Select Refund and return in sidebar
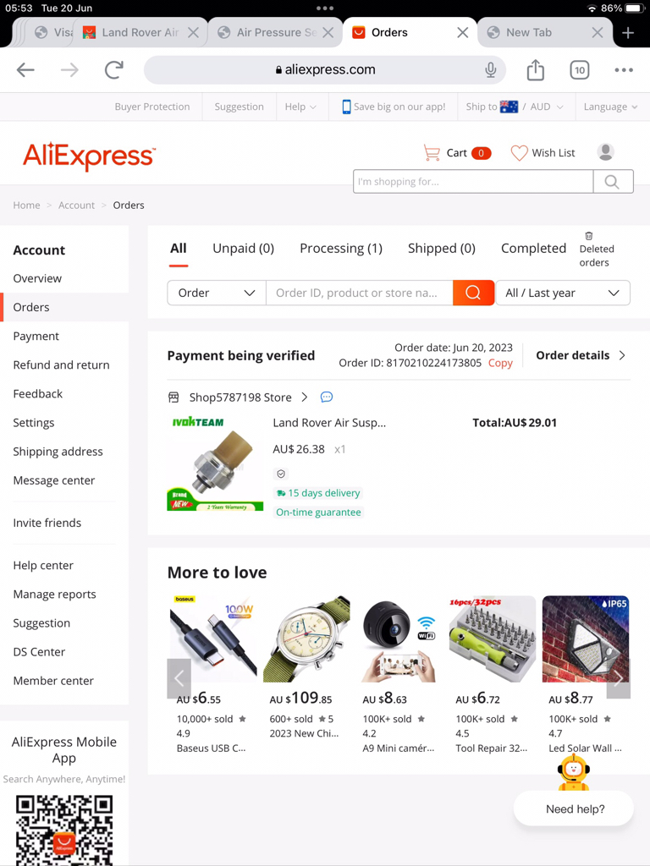The height and width of the screenshot is (866, 650). [x=61, y=365]
